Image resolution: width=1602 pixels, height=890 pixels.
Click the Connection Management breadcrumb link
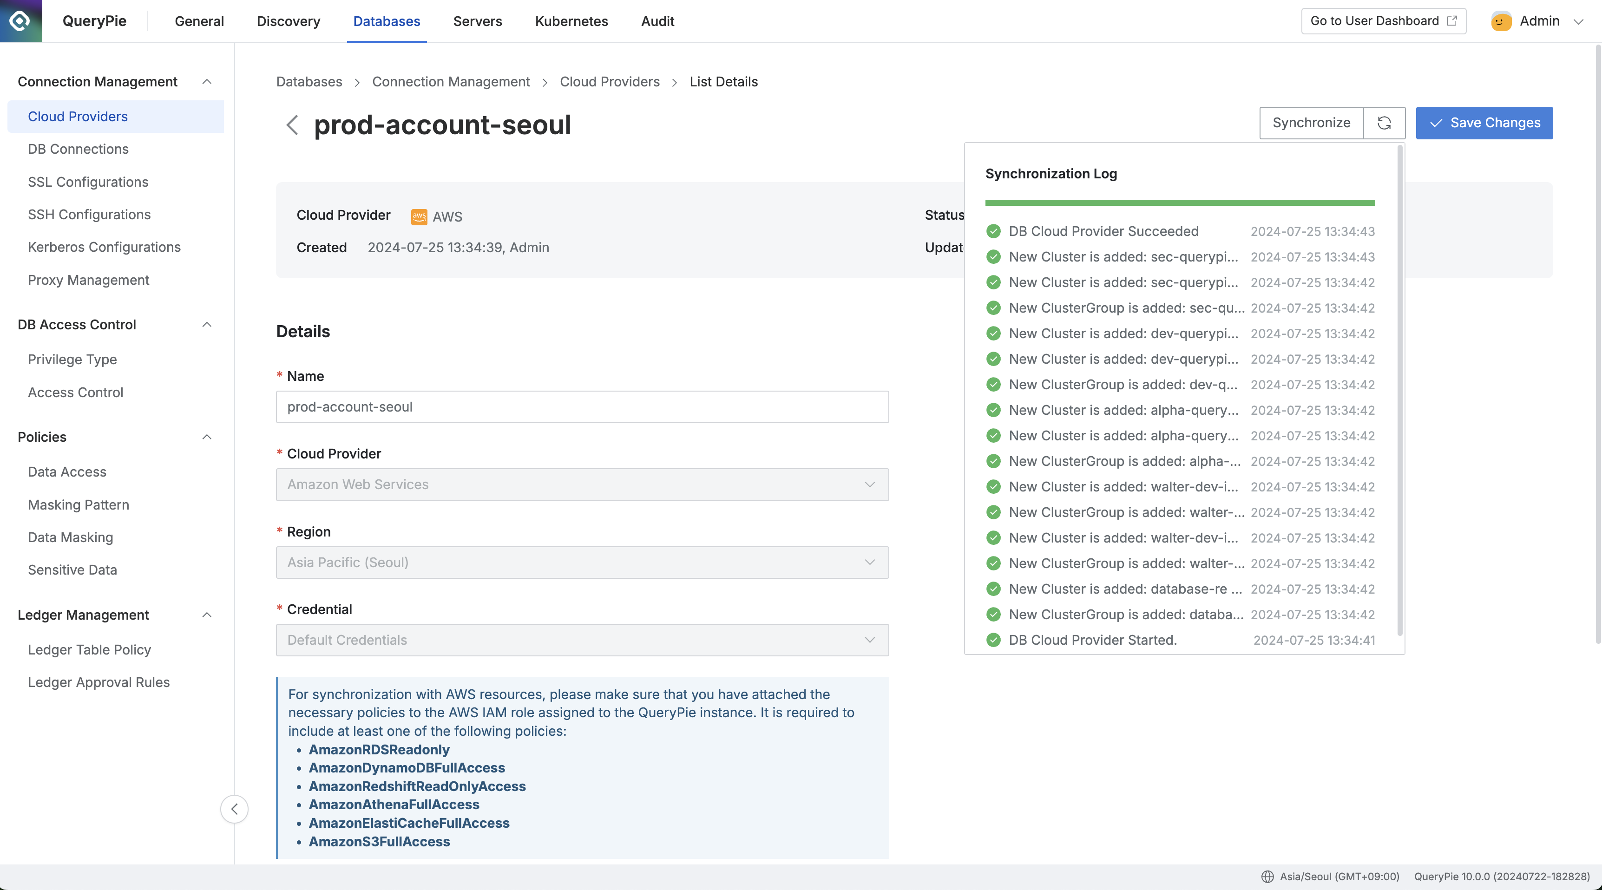point(451,81)
